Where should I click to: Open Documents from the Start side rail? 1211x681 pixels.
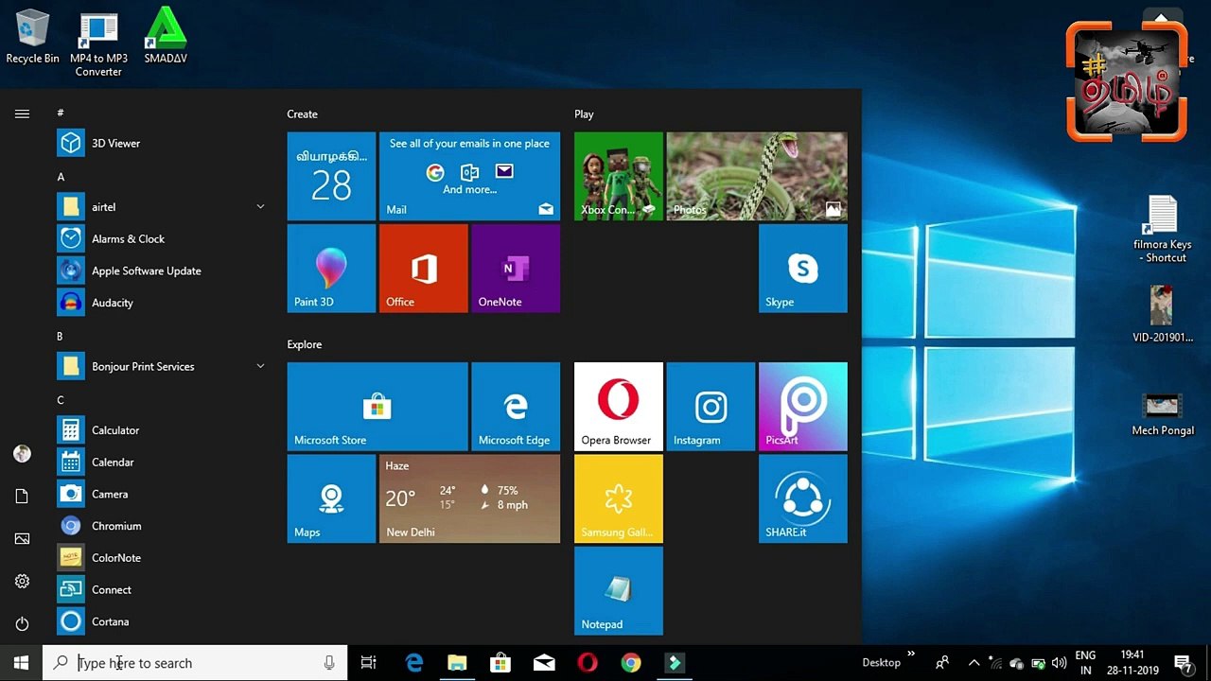(x=22, y=497)
